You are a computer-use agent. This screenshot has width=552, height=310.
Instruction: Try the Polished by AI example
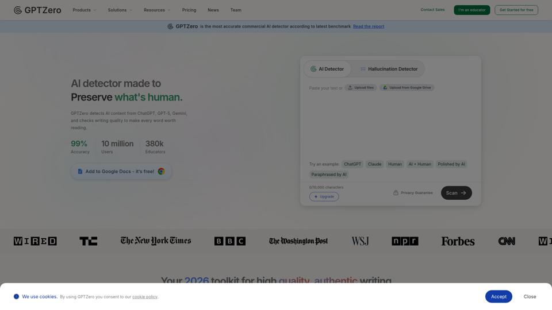click(451, 164)
